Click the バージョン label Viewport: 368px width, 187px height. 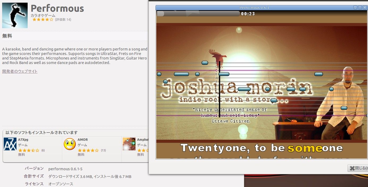[x=34, y=168]
